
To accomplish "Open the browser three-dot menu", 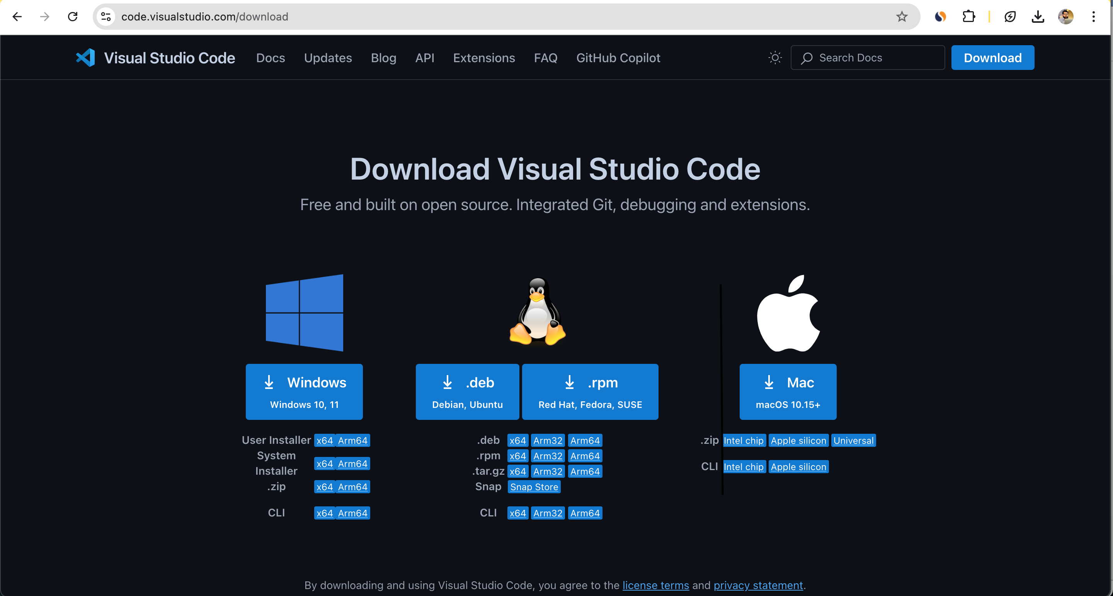I will point(1094,16).
